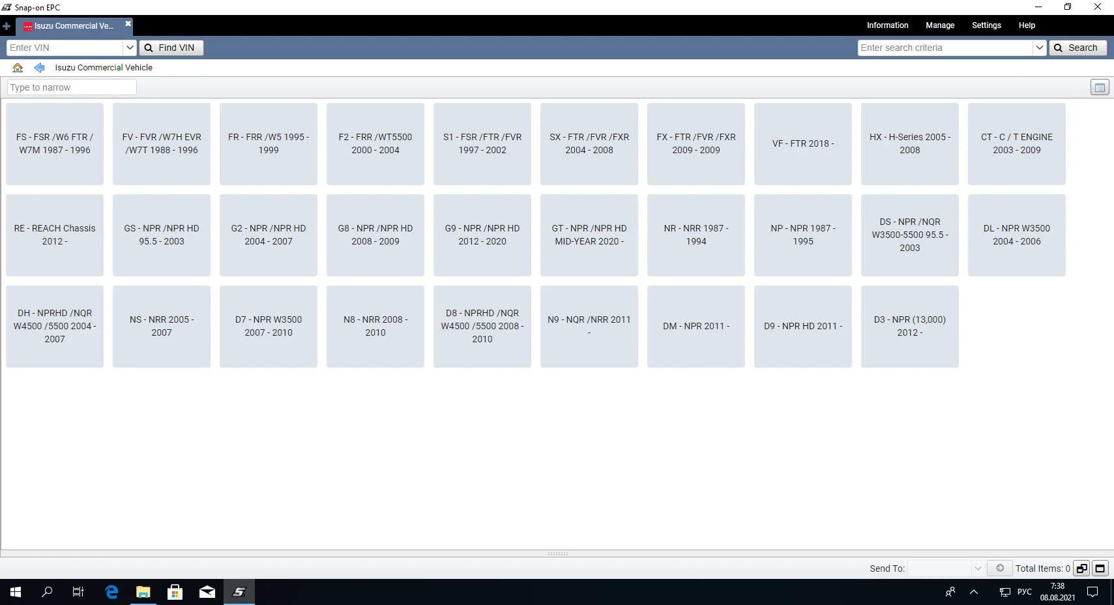Screen dimensions: 1114x605
Task: Select G9 - NPR /NPR HD 2012-2020
Action: coord(482,235)
